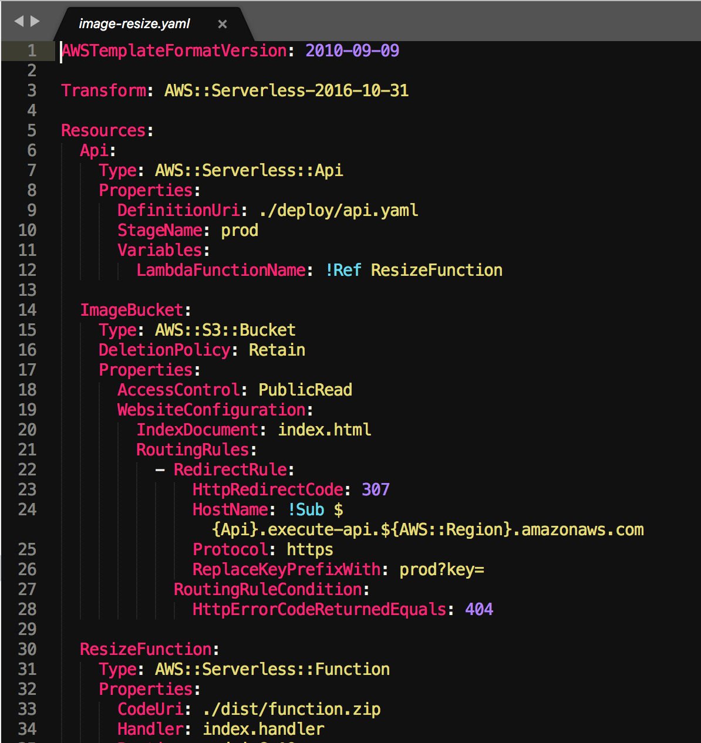Click the Resources key
Screen dimensions: 701x743
click(104, 130)
